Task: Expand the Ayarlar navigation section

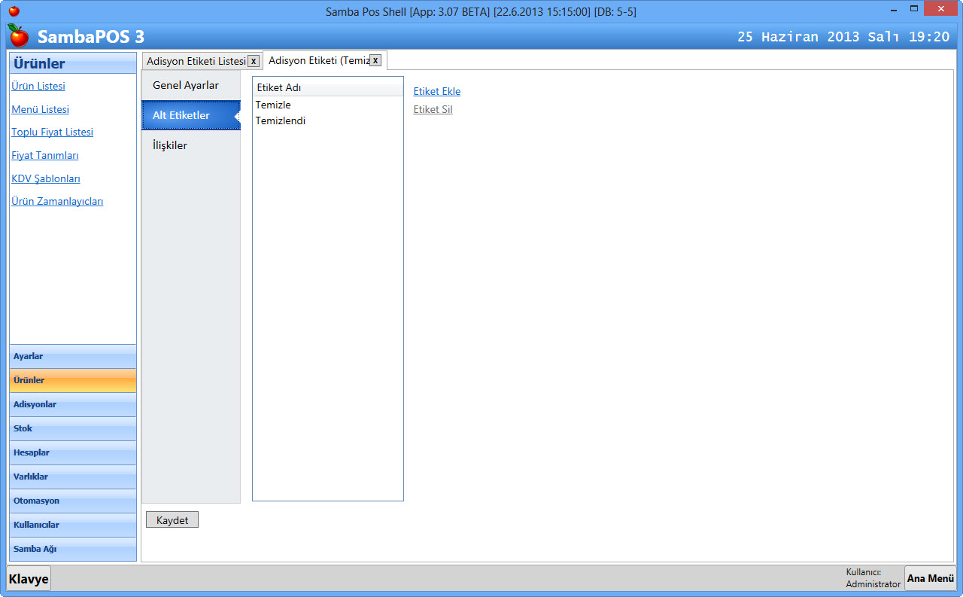Action: click(73, 356)
